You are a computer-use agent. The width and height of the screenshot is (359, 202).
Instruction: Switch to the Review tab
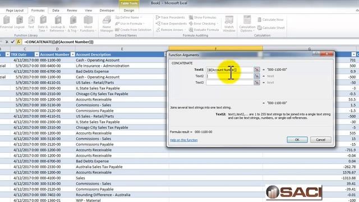pyautogui.click(x=72, y=11)
